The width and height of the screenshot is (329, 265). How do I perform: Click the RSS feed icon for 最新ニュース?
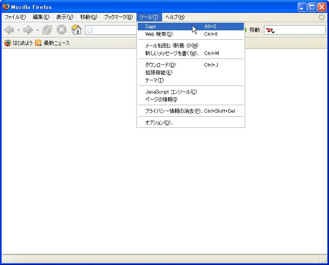click(x=38, y=43)
